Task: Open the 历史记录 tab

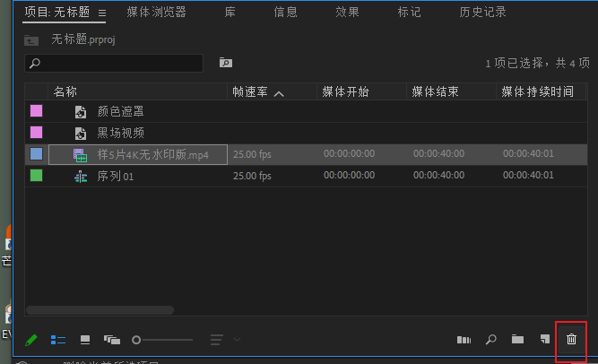Action: 482,13
